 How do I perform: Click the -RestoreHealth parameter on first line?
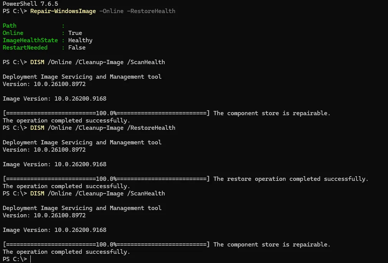click(151, 11)
